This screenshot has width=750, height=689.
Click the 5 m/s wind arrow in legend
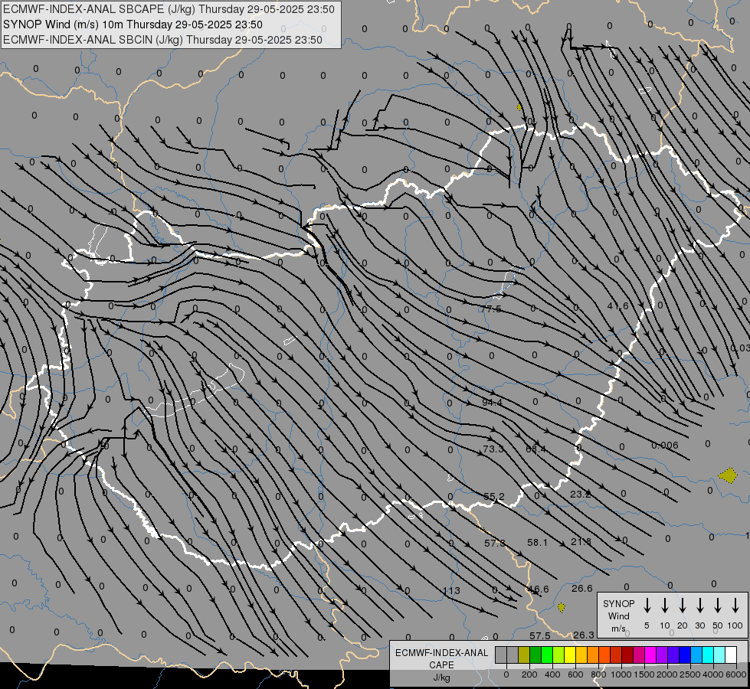click(x=647, y=606)
